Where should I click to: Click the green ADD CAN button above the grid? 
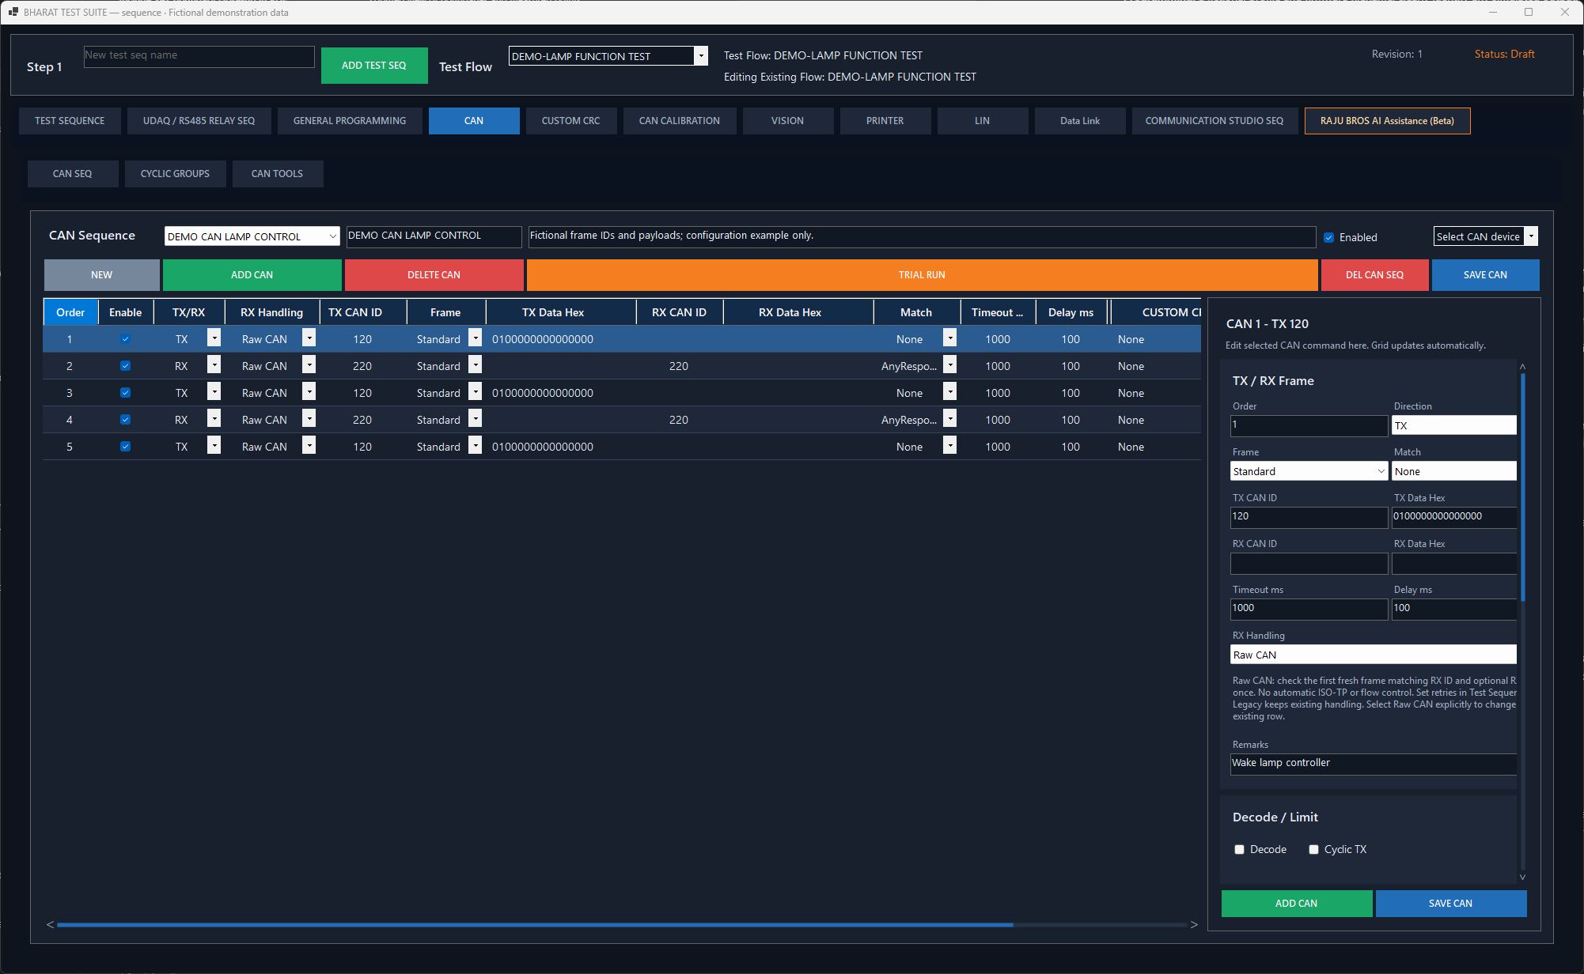tap(252, 275)
